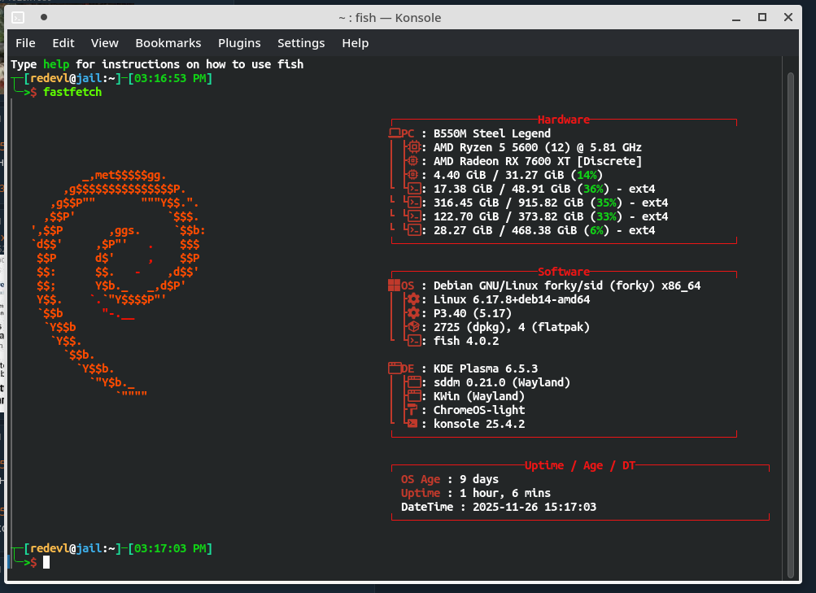Click the GPU icon beside Radeon RX 7600 XT
Screen dimensions: 816x593
coord(413,161)
